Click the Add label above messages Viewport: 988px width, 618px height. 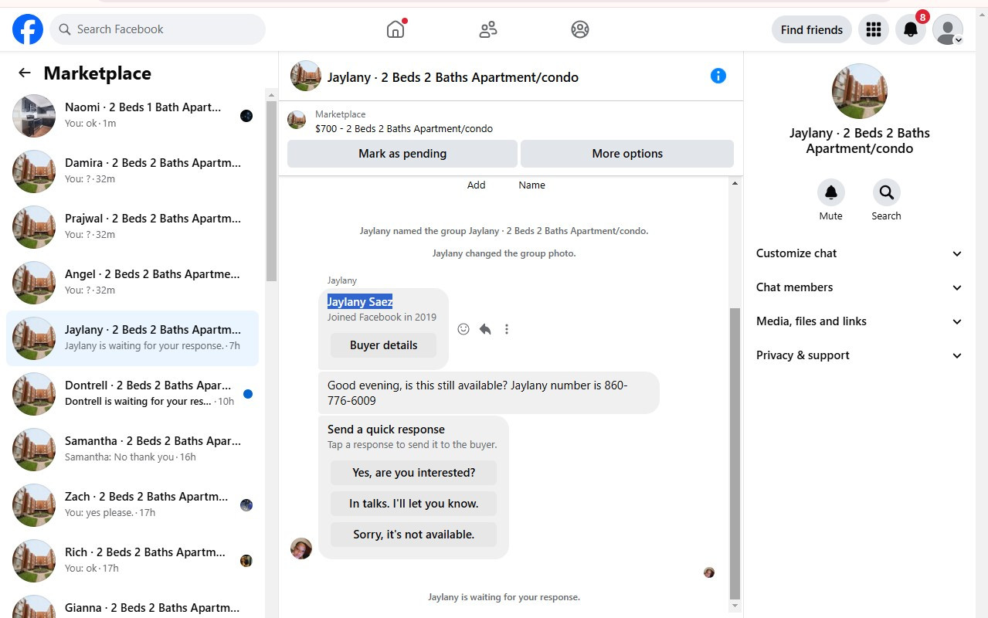pos(477,185)
